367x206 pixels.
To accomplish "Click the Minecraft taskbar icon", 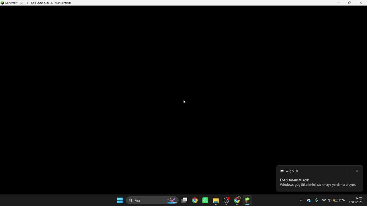I will click(x=247, y=200).
